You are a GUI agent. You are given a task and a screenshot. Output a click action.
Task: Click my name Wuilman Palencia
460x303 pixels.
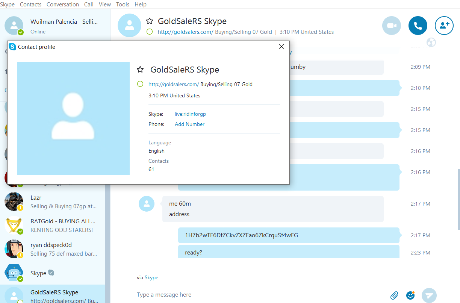(x=64, y=22)
